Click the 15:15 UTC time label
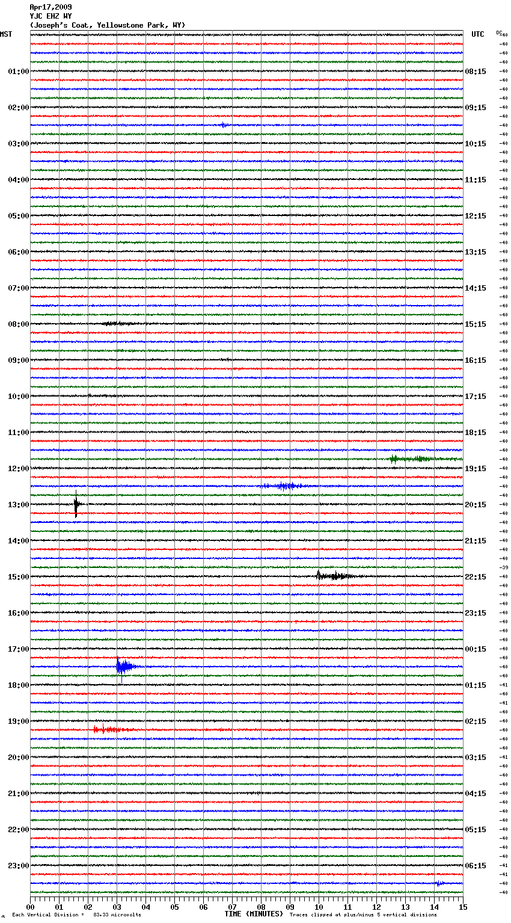 pos(476,324)
